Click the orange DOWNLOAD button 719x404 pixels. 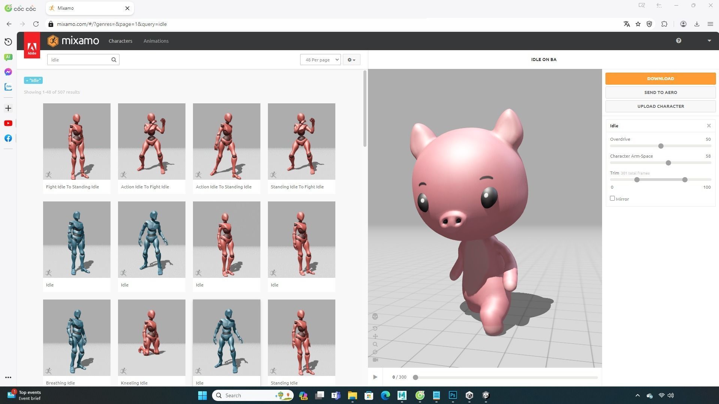(661, 79)
